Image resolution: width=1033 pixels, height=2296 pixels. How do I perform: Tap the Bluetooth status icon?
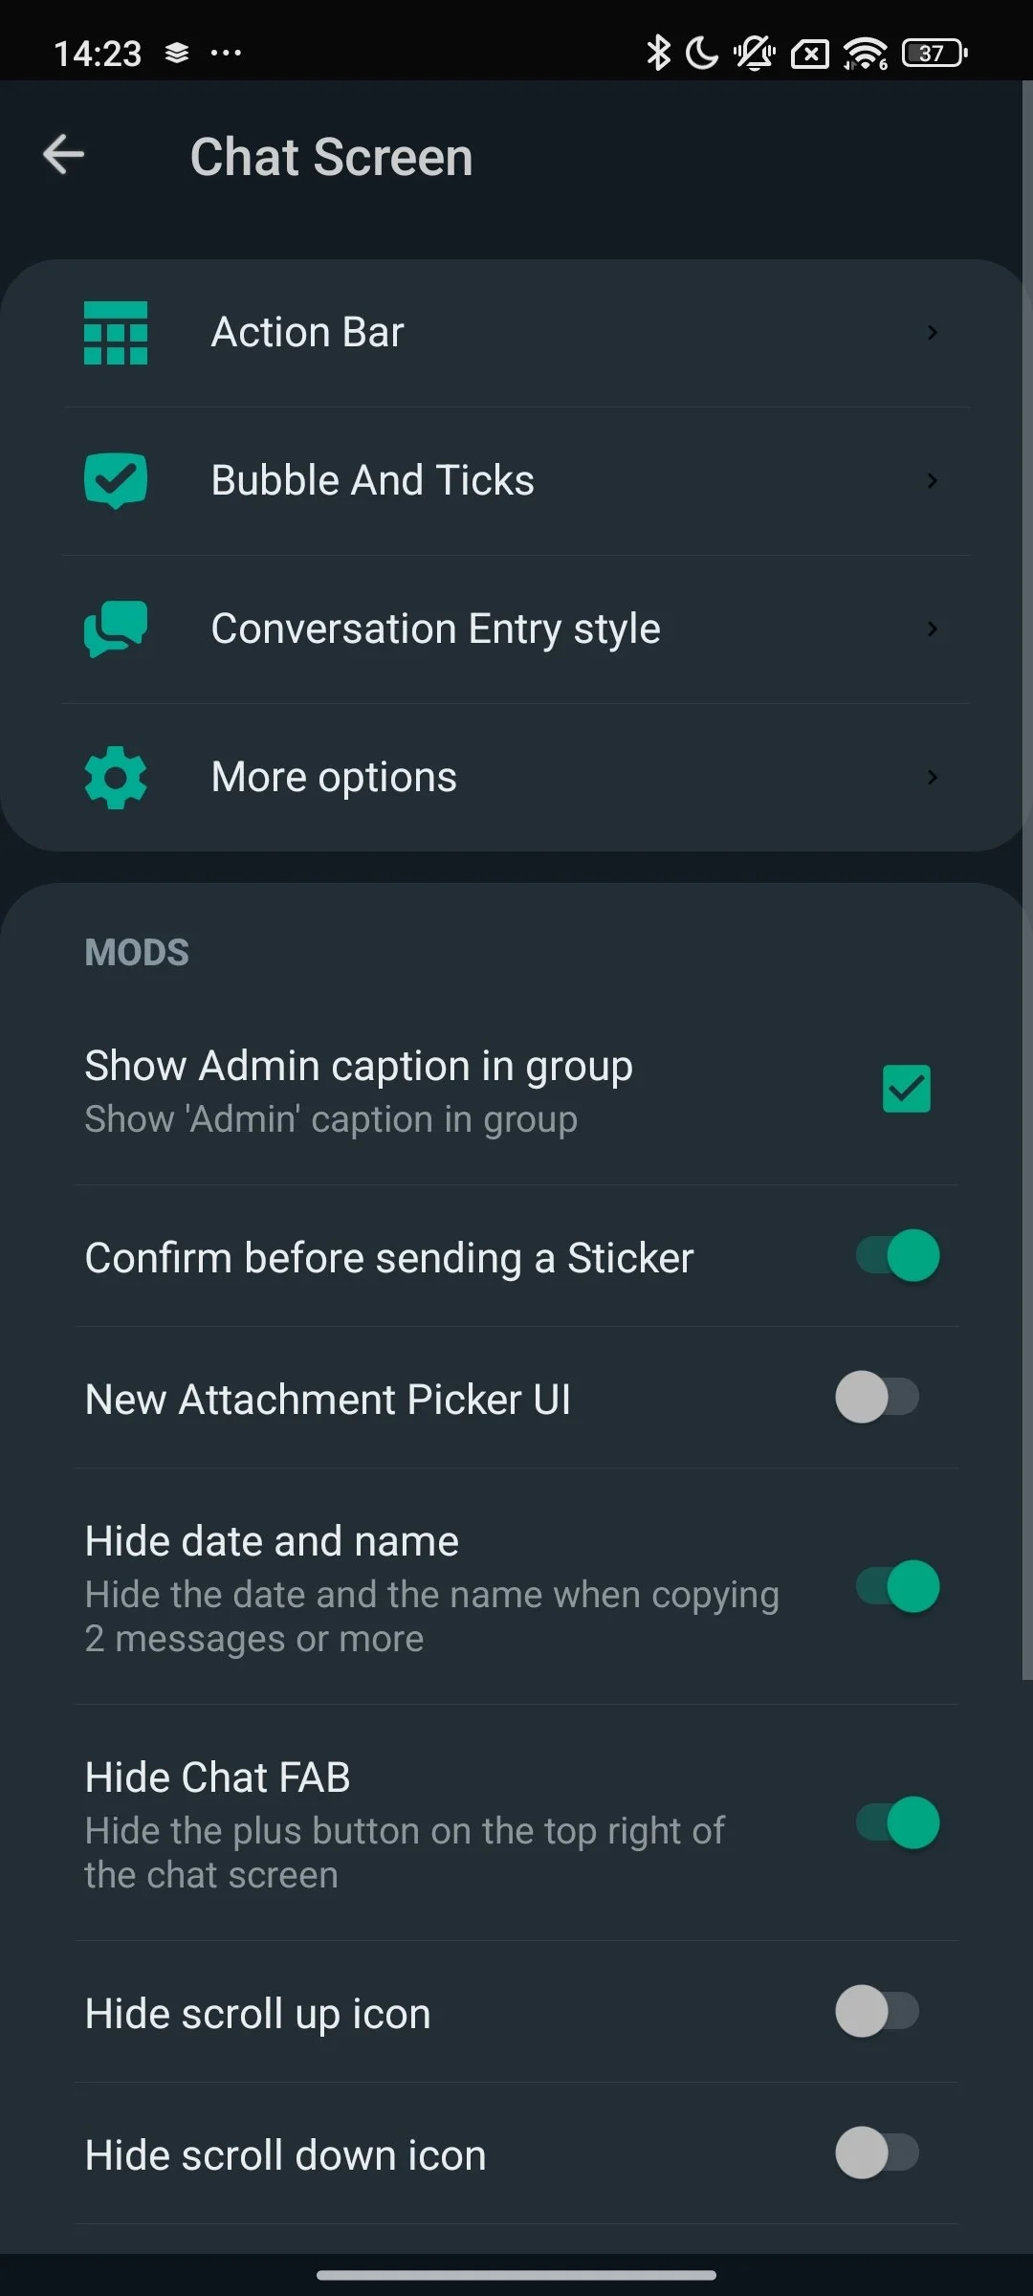pos(658,53)
